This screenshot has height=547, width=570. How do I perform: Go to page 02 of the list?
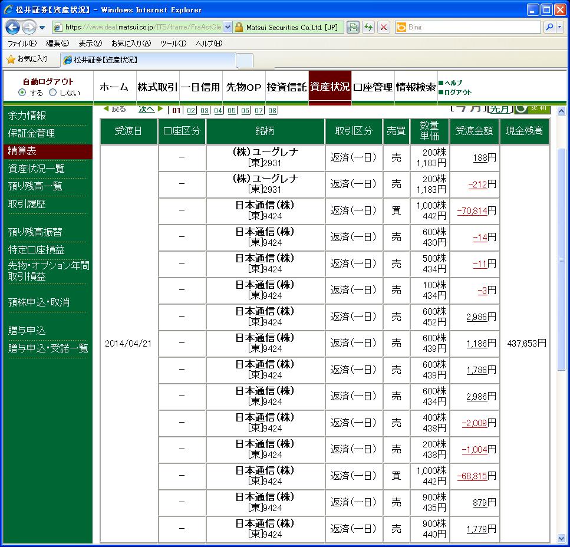[x=192, y=110]
